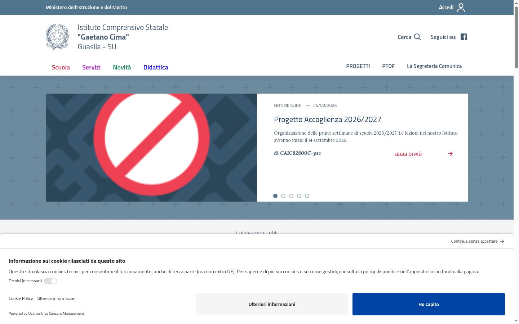Click the Italian Republic emblem logo
The image size is (519, 324).
point(57,37)
